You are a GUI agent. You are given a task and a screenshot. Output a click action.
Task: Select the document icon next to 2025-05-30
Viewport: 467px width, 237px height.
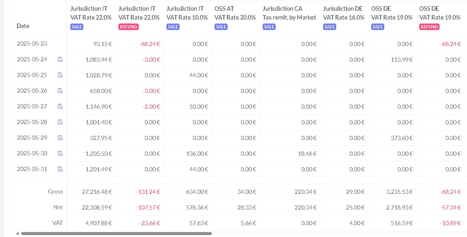click(x=60, y=153)
